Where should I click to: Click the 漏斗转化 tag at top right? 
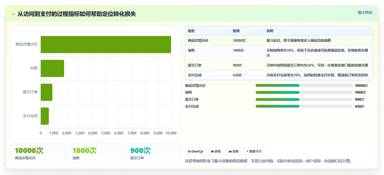click(x=365, y=13)
